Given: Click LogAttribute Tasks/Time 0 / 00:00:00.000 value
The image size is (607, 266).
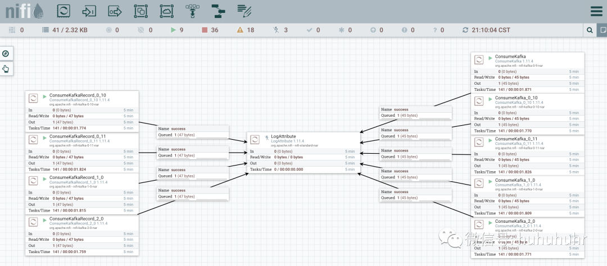Looking at the screenshot, I should click(289, 169).
